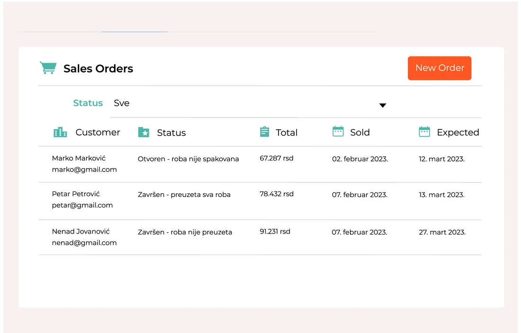Select customer name Petar Petrović
521x333 pixels.
(76, 194)
